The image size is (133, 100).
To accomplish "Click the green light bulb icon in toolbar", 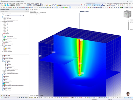I will point(120,7).
